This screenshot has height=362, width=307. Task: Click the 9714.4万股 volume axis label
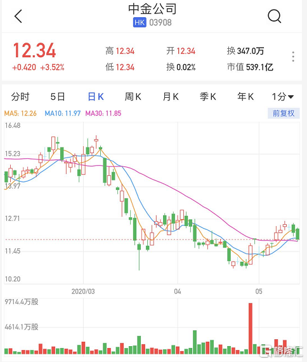22,302
